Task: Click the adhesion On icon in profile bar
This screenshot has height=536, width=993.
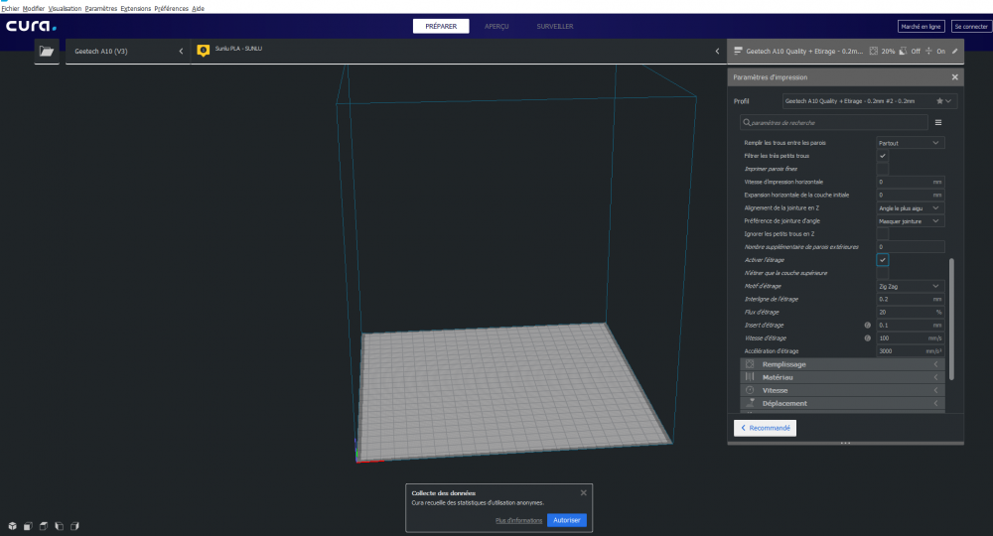Action: point(928,52)
